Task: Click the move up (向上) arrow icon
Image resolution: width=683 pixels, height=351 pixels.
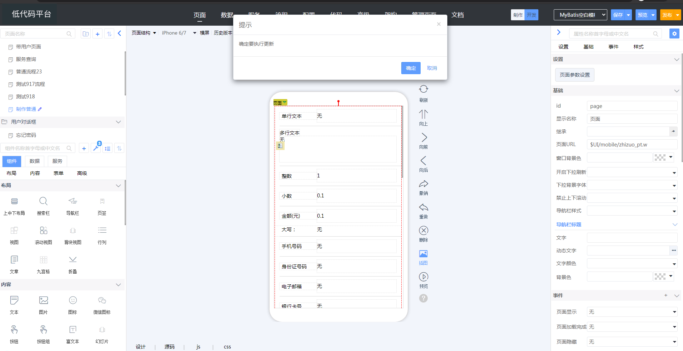Action: point(423,114)
